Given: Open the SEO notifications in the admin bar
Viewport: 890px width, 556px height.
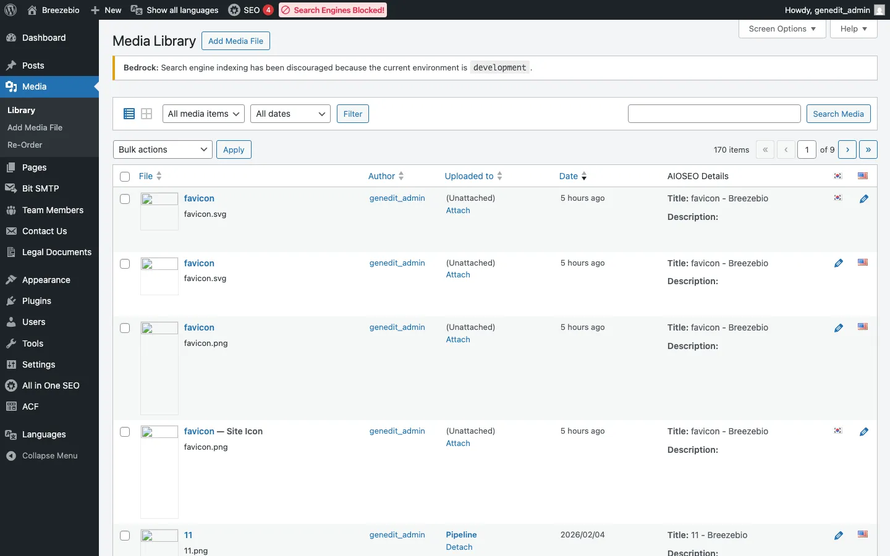Looking at the screenshot, I should click(250, 10).
